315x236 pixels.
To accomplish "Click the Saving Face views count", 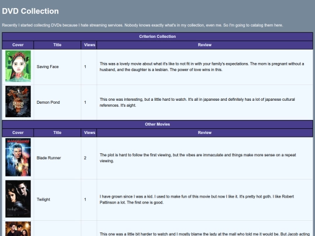I will [x=85, y=67].
